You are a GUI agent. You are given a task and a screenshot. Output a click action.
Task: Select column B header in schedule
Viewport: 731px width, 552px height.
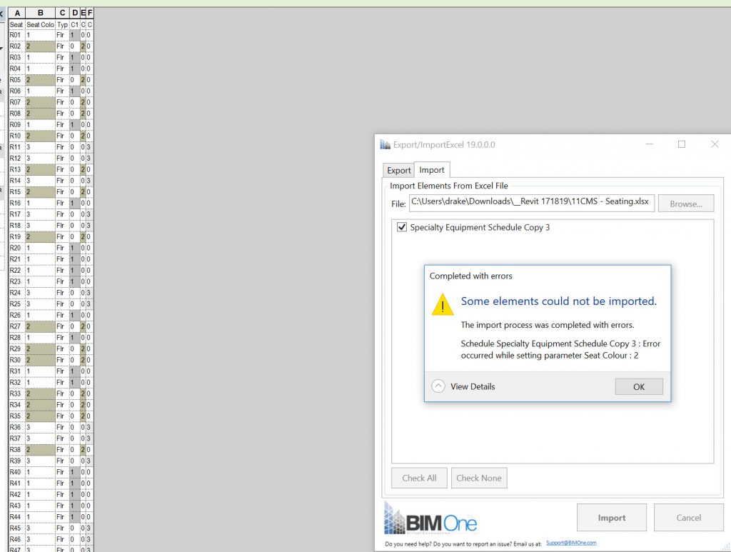[x=40, y=13]
